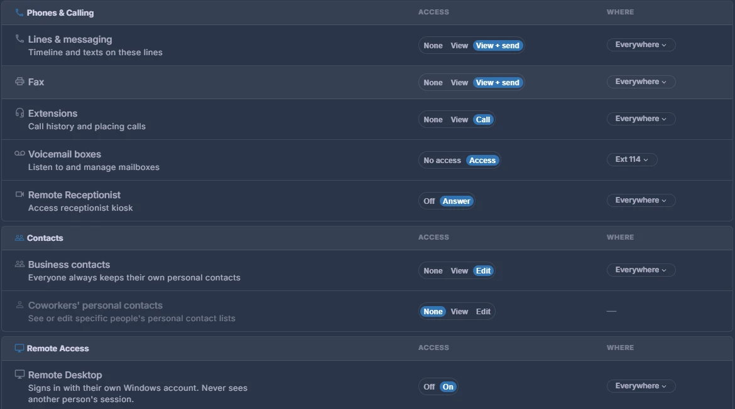Turn Remote Desktop Off

tap(429, 386)
